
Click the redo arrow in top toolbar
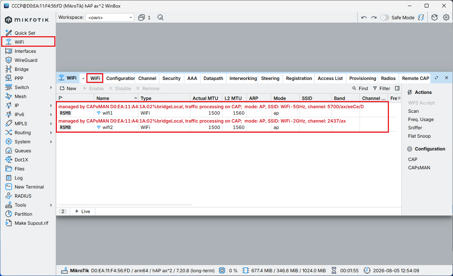pyautogui.click(x=373, y=17)
